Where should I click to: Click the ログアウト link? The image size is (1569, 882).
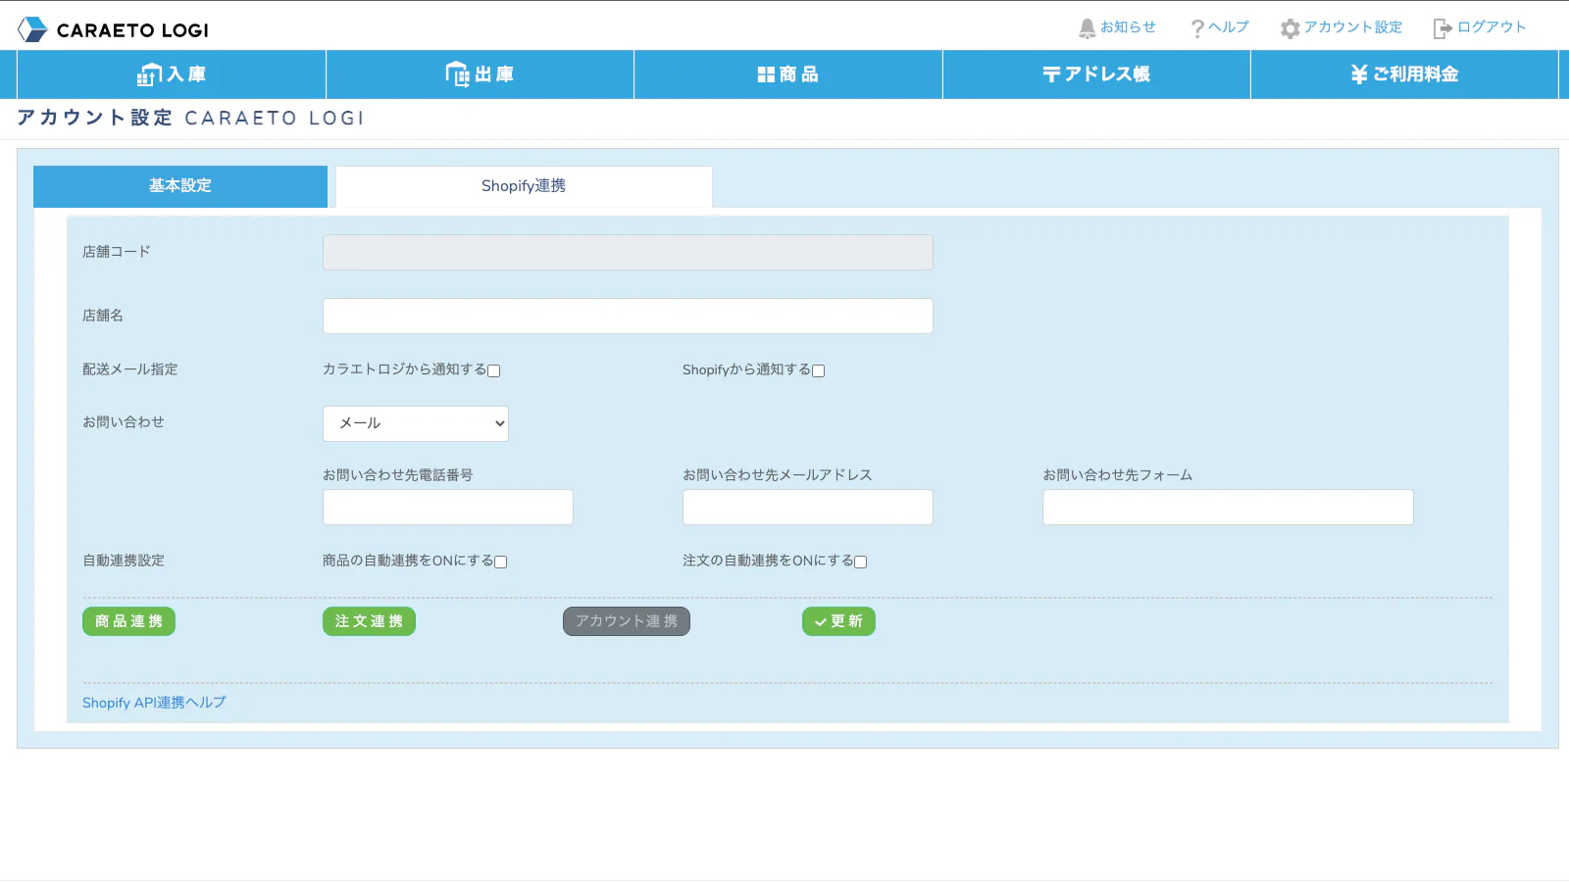pyautogui.click(x=1492, y=27)
